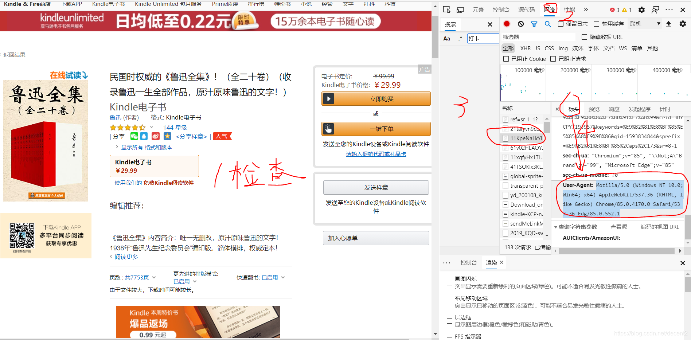Expand the 共7753页 page count chevron

click(154, 277)
